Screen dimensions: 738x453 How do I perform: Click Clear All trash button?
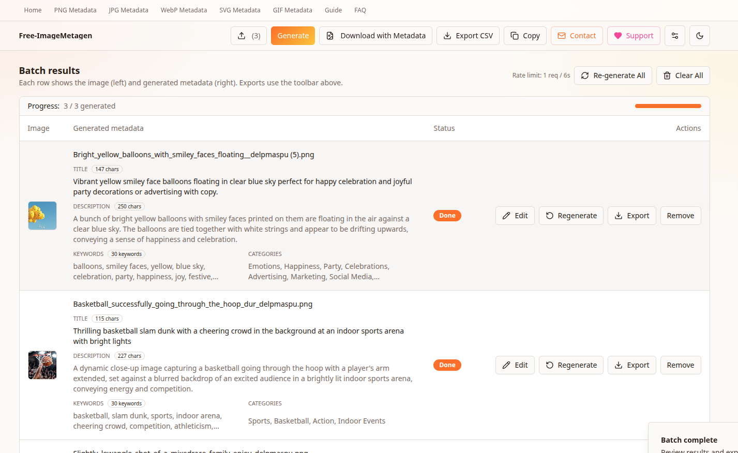click(683, 75)
